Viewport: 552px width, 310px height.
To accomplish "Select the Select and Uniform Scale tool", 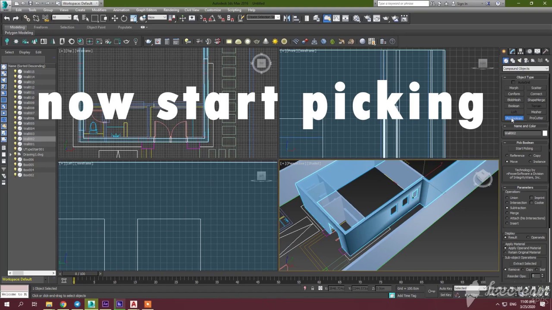I will tap(134, 18).
